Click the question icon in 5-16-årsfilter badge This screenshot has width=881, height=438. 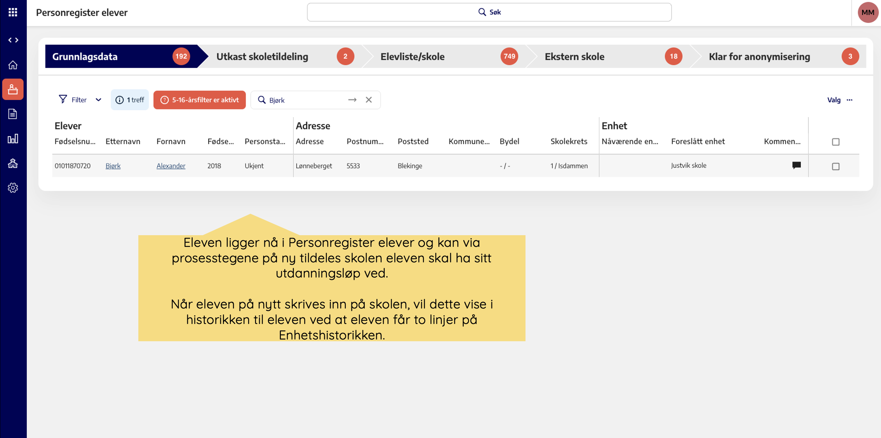164,100
